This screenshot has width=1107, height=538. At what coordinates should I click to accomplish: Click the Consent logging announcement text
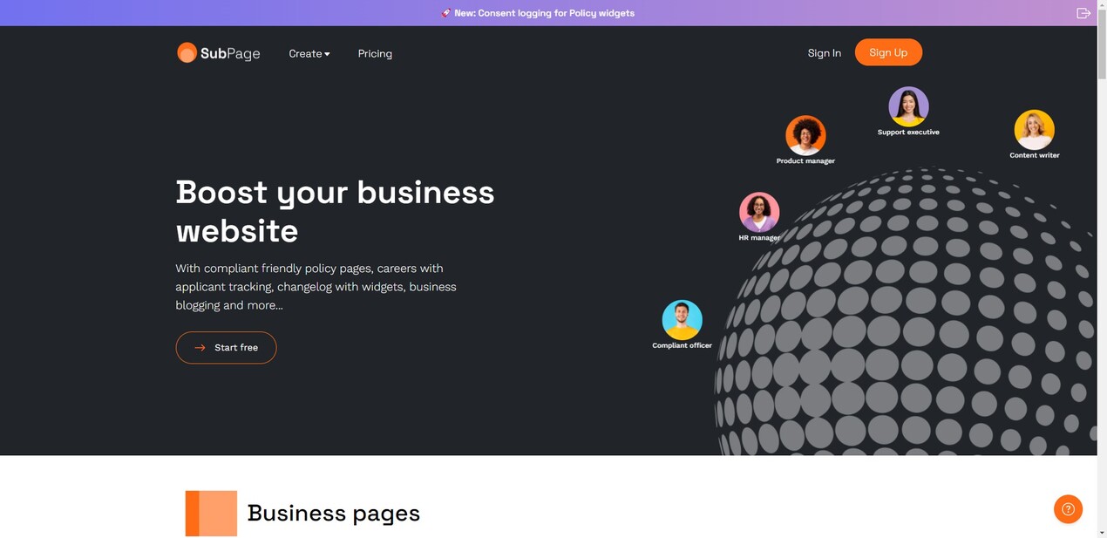543,12
